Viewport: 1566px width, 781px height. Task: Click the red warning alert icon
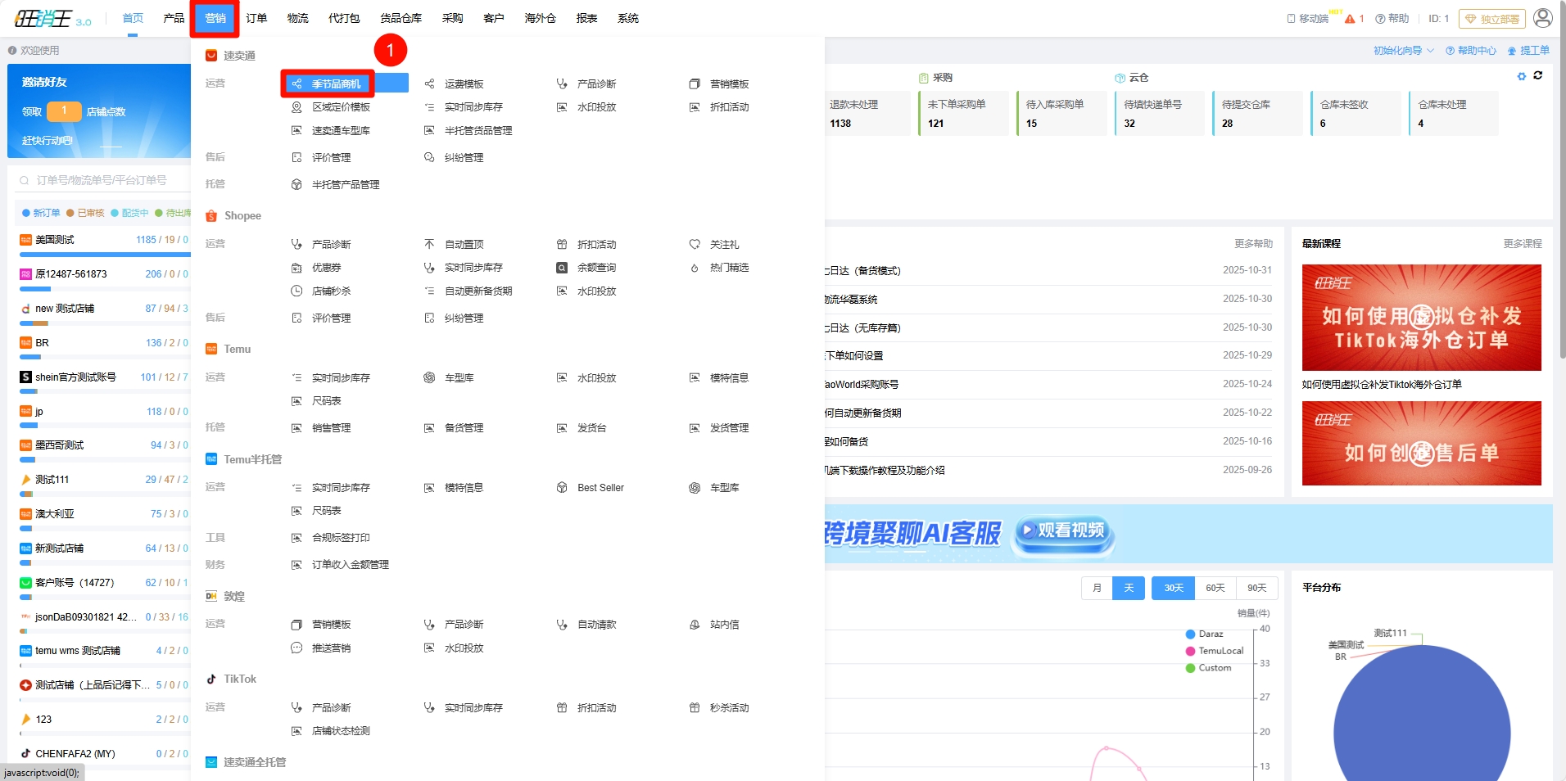(1350, 19)
